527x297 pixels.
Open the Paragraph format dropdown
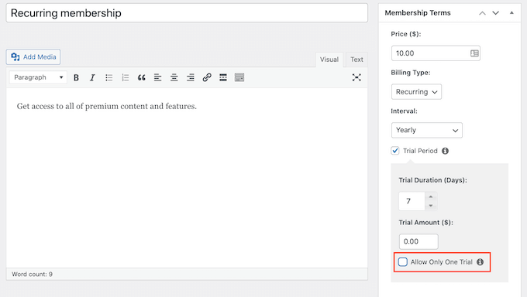coord(38,77)
